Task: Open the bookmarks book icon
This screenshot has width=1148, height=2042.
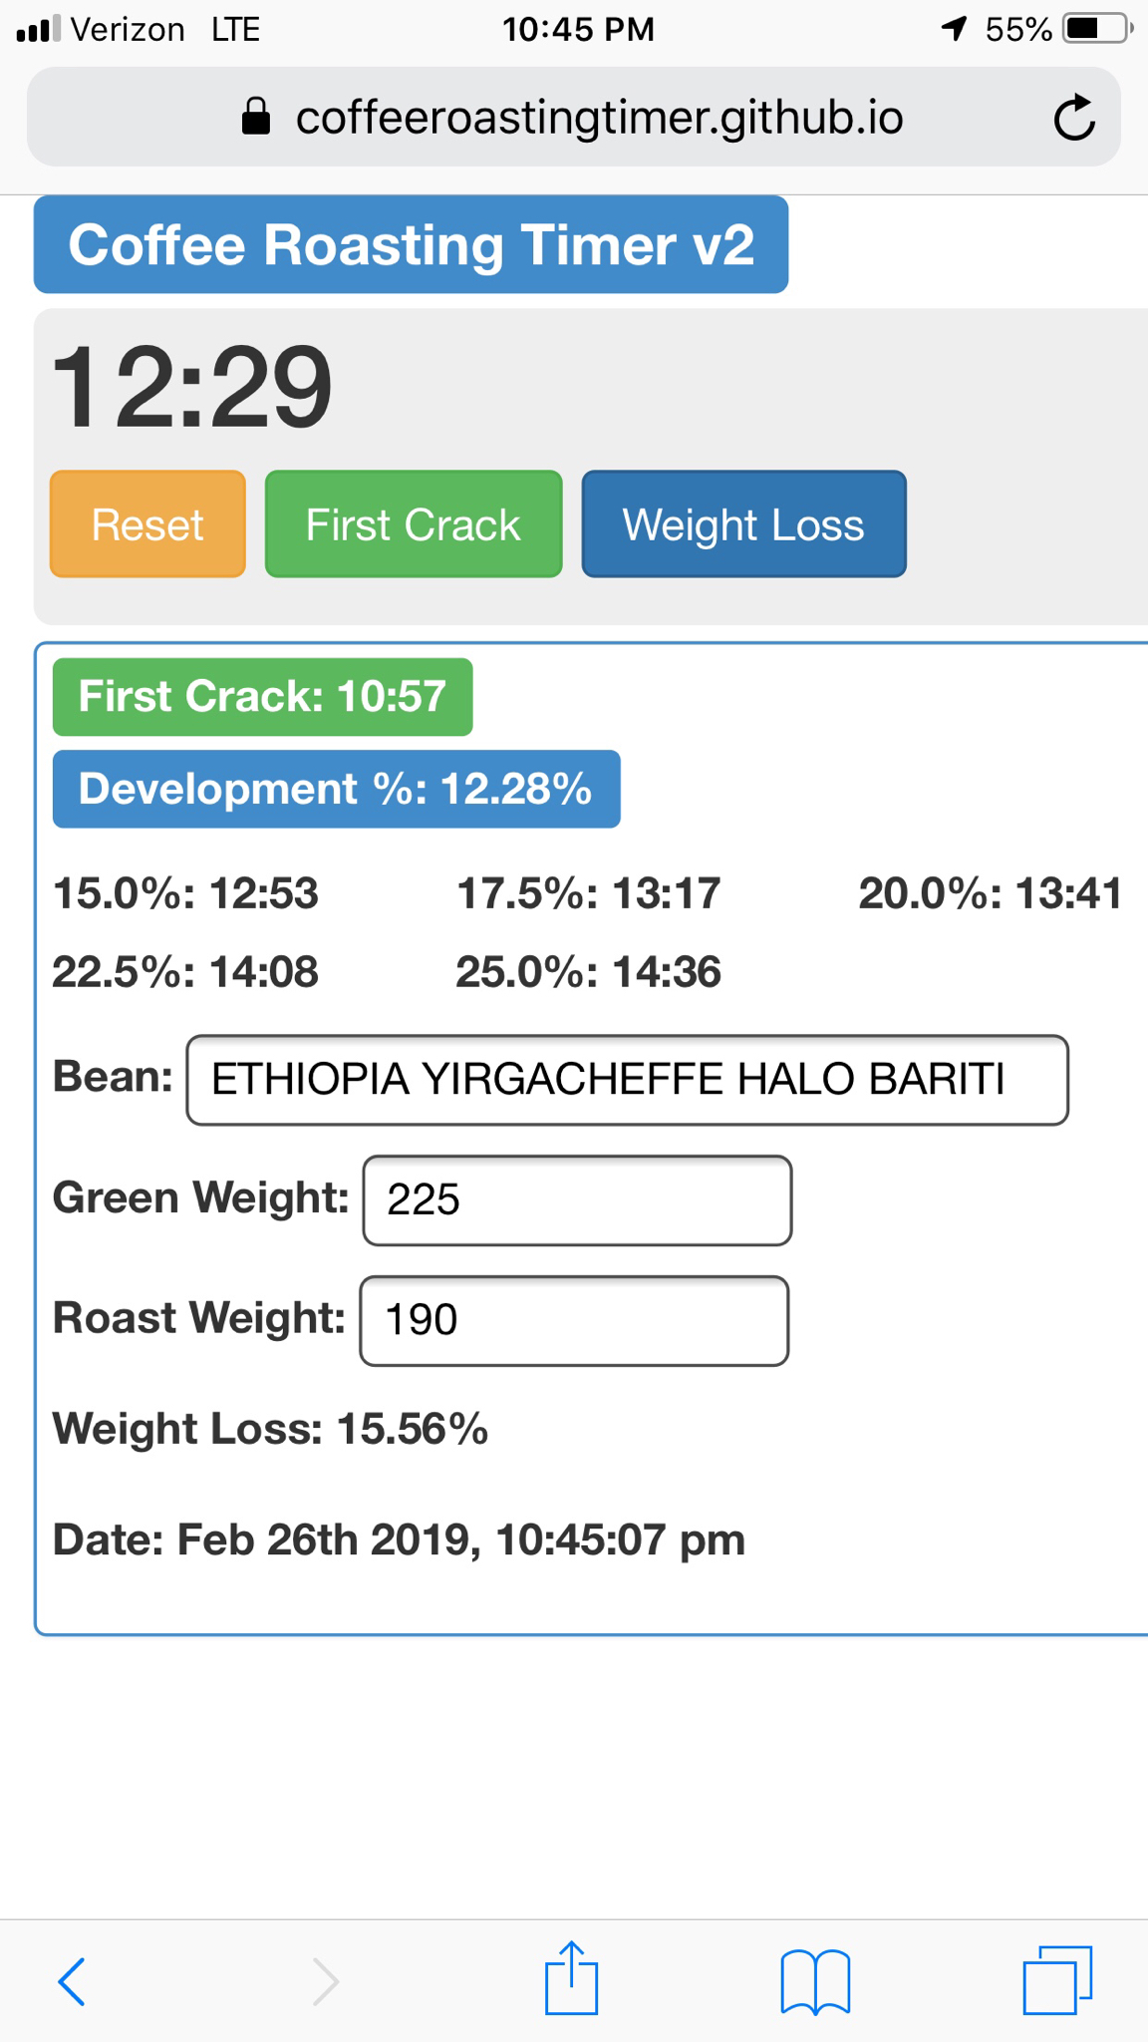Action: pos(815,1982)
